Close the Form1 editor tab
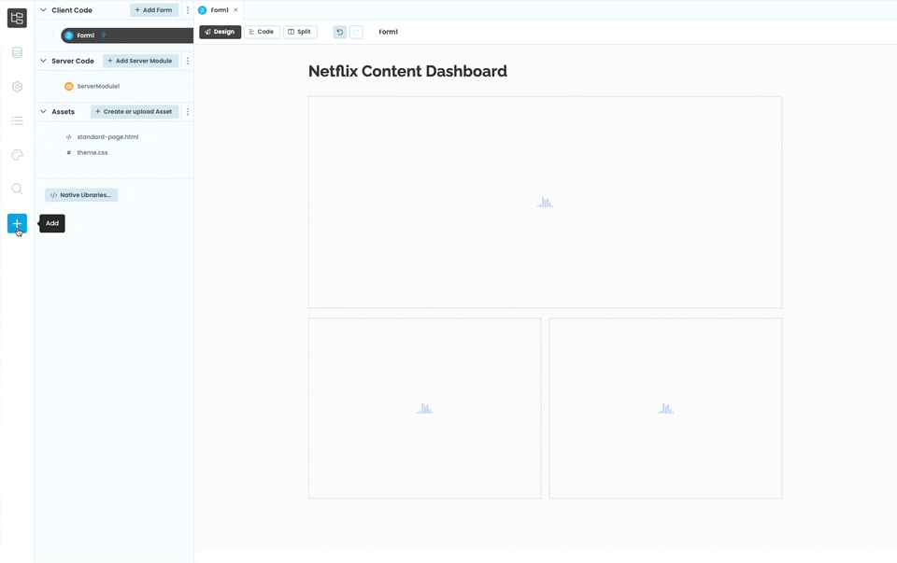897x563 pixels. [x=235, y=10]
